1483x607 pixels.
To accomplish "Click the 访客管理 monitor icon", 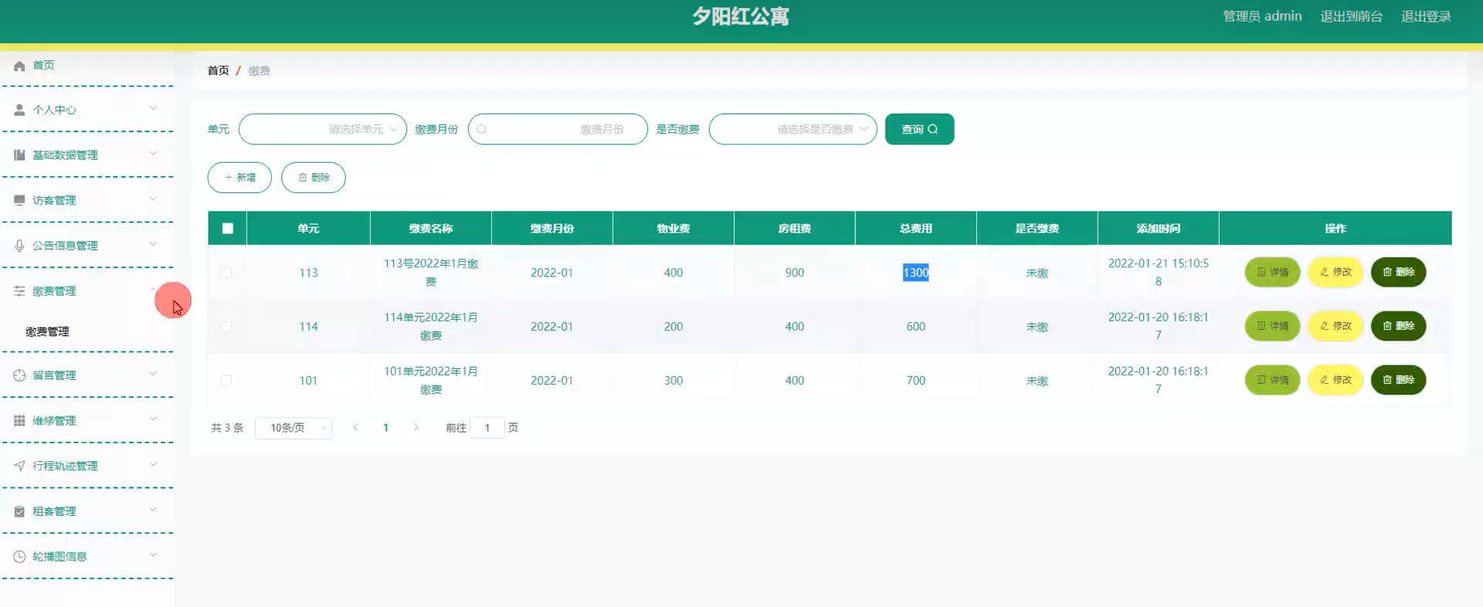I will click(19, 200).
